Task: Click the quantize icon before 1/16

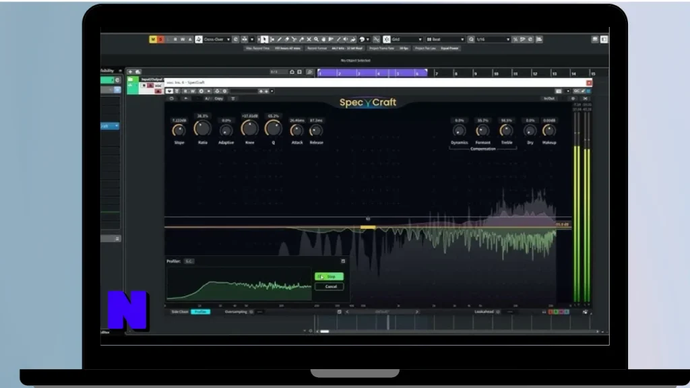Action: 471,40
